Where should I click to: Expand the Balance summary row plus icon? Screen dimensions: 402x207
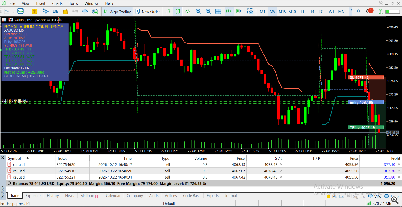click(x=9, y=183)
